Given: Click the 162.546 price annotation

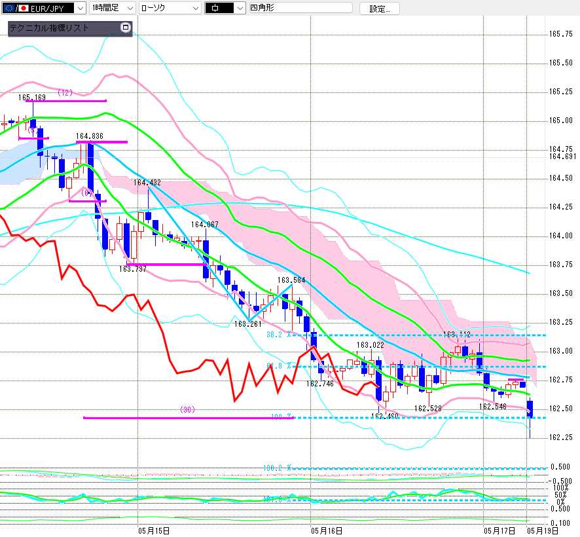Looking at the screenshot, I should point(493,407).
